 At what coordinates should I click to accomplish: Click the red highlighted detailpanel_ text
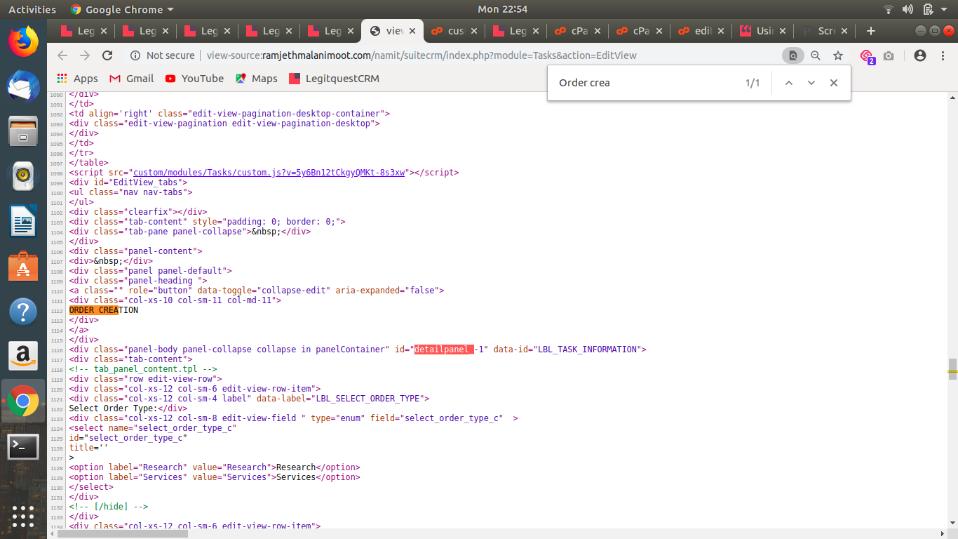pyautogui.click(x=444, y=349)
